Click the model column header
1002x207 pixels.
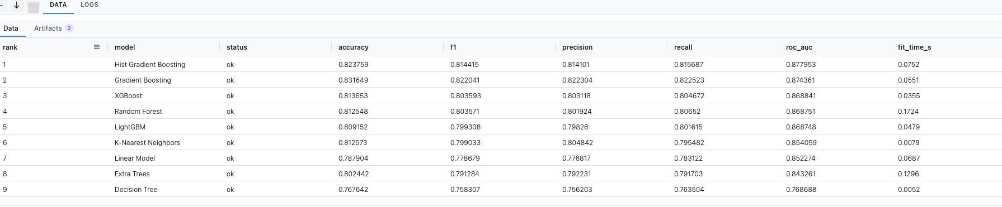[x=125, y=47]
